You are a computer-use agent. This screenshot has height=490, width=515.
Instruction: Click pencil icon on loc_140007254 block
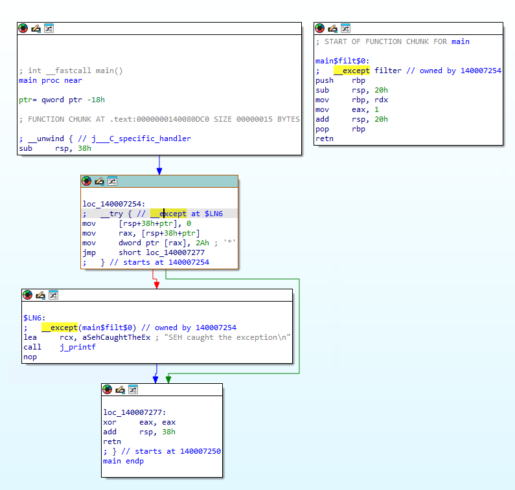click(99, 181)
